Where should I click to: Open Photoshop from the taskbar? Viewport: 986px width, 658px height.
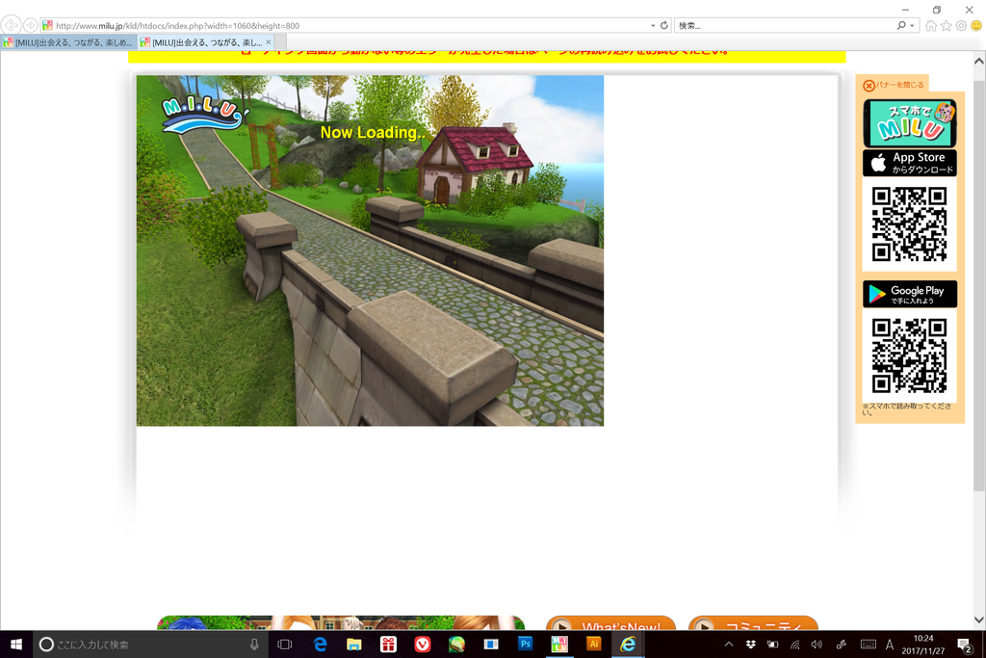[525, 644]
